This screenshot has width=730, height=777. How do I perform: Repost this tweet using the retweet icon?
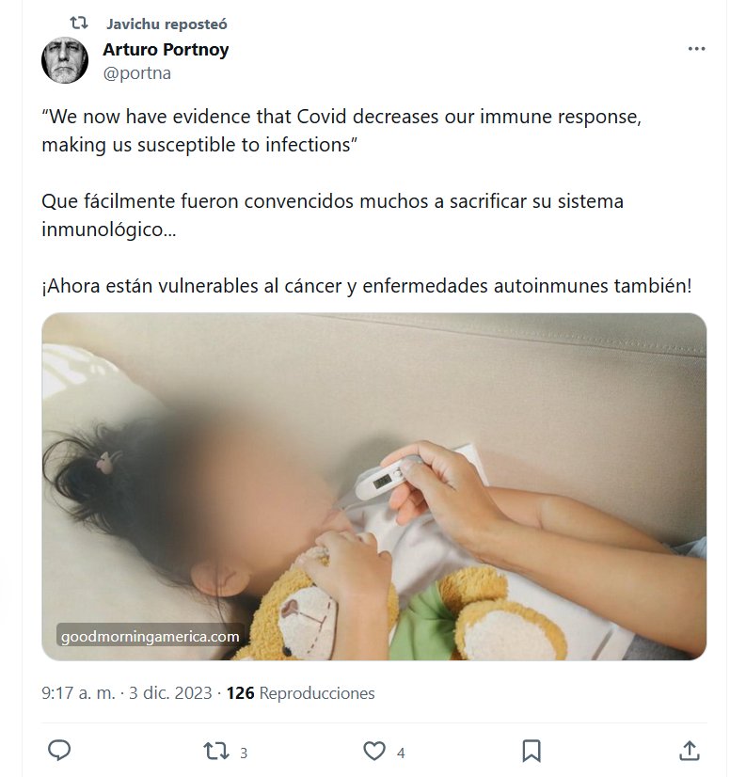(216, 751)
